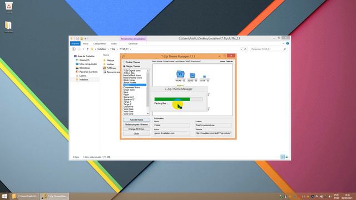Select 'Tango 1' theme in list

(x=127, y=102)
